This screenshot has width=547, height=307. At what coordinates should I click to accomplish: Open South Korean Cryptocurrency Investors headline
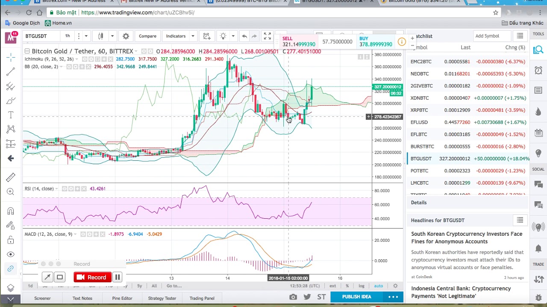pos(467,237)
